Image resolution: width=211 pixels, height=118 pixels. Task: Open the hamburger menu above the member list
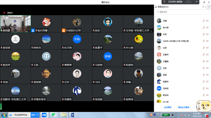[x=209, y=7]
